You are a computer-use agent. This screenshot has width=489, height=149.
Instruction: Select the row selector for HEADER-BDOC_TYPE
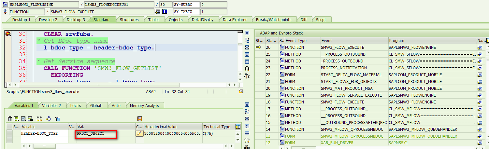[x=9, y=133]
